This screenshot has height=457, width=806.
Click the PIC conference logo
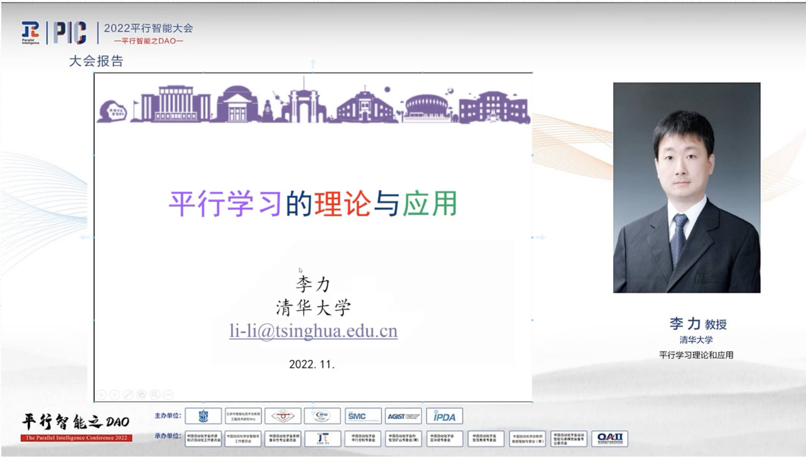(x=70, y=33)
